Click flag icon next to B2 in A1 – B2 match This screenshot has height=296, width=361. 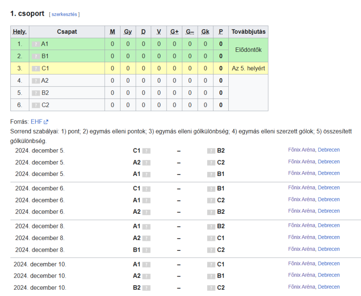[x=211, y=227]
